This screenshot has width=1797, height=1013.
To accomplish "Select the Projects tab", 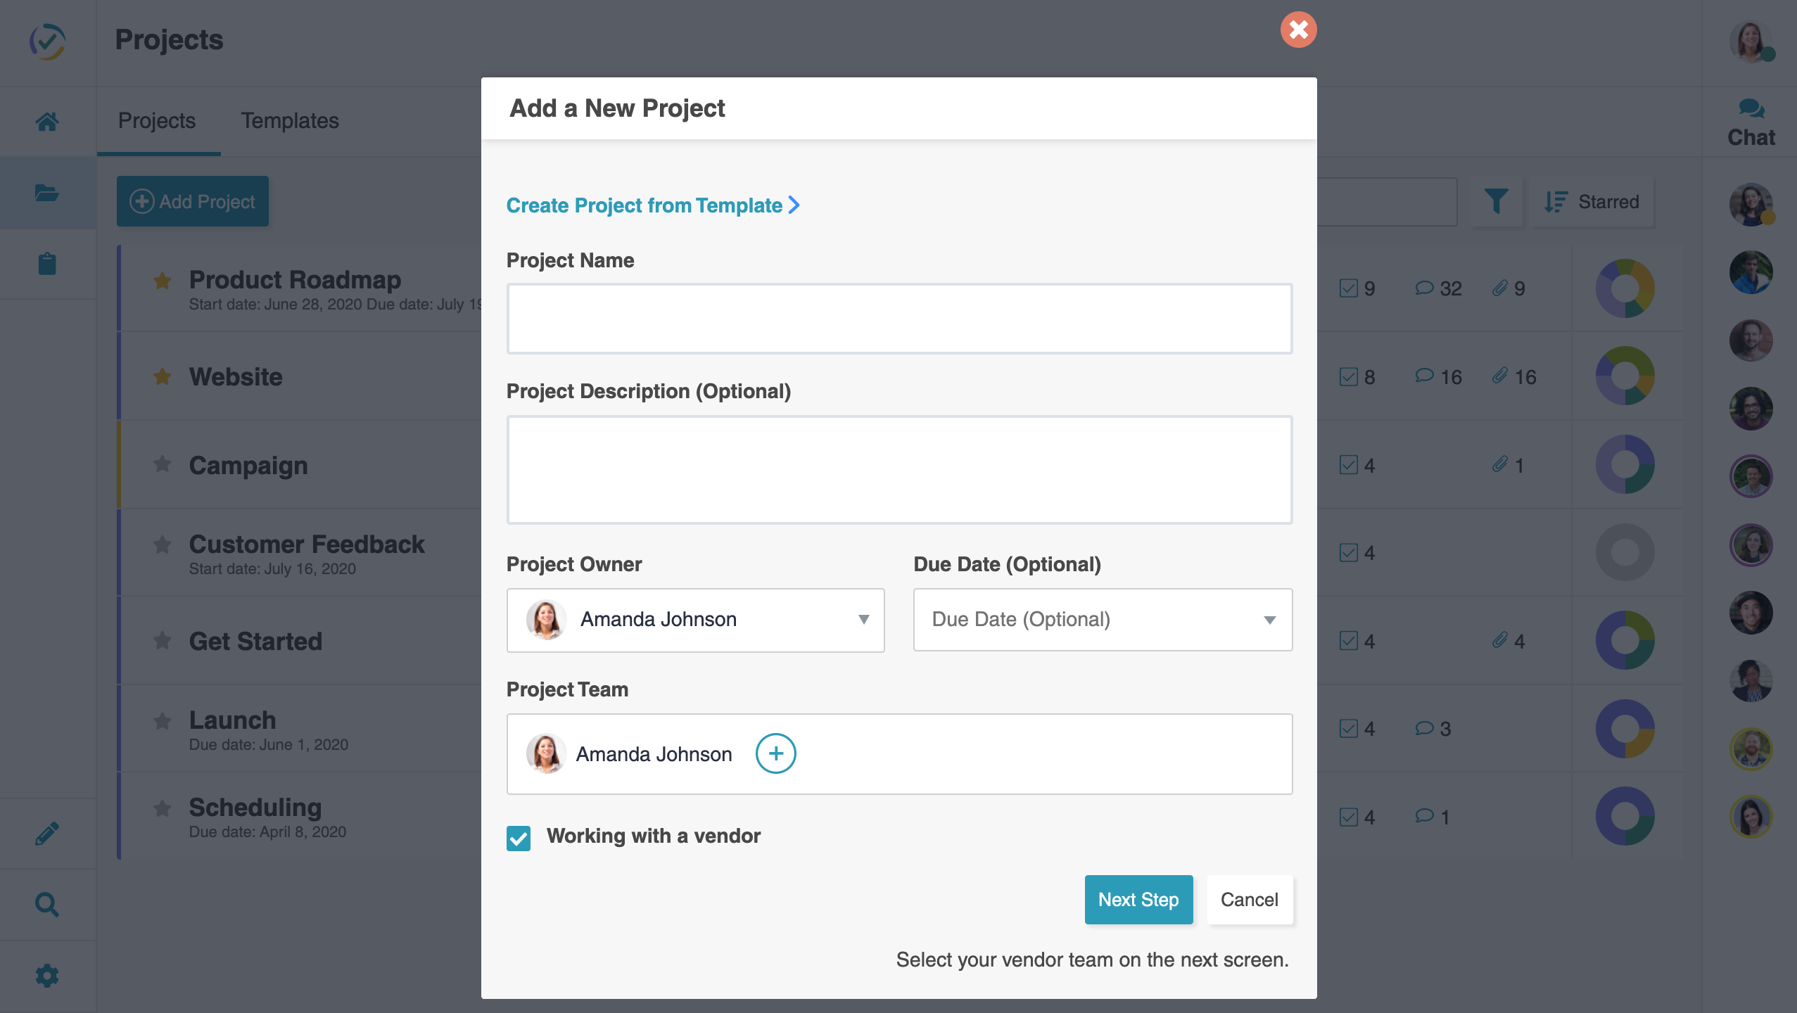I will click(157, 121).
